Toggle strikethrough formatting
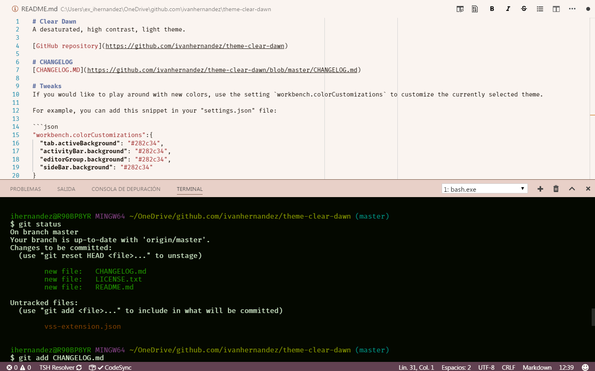Viewport: 595px width, 371px height. (524, 9)
